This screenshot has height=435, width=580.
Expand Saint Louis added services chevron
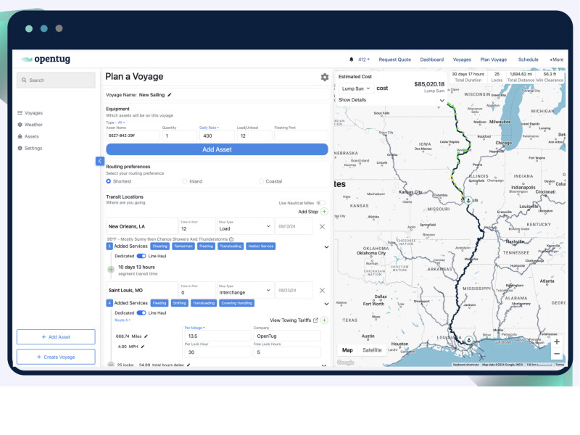(x=326, y=304)
